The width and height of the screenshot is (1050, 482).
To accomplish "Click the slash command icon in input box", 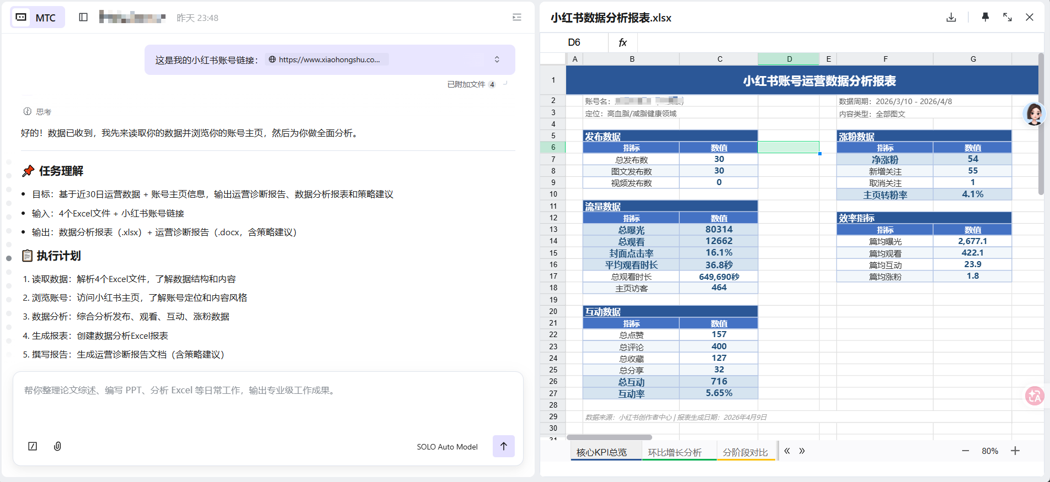I will coord(33,446).
